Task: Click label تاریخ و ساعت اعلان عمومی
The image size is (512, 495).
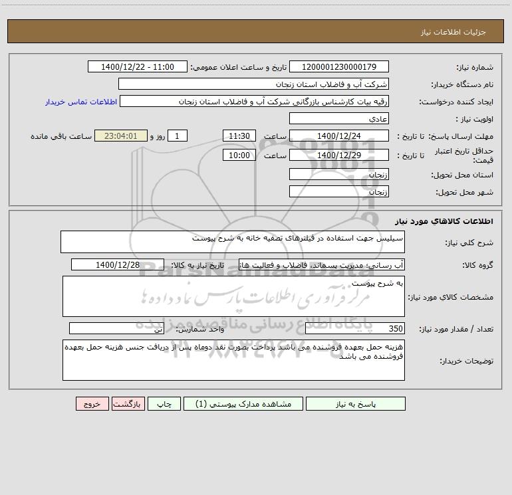Action: tap(239, 67)
